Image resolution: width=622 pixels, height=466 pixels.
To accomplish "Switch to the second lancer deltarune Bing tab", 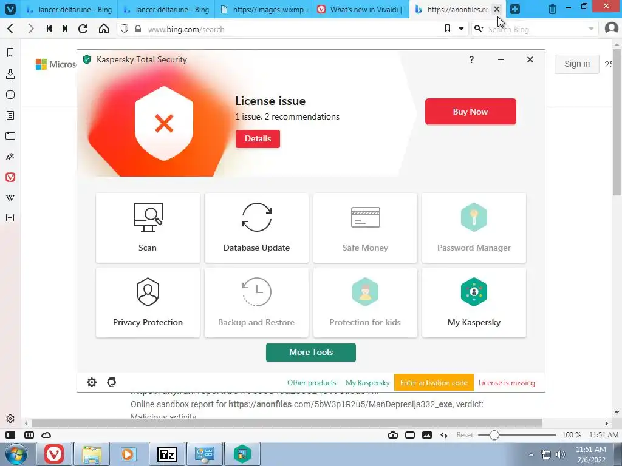I will 166,9.
